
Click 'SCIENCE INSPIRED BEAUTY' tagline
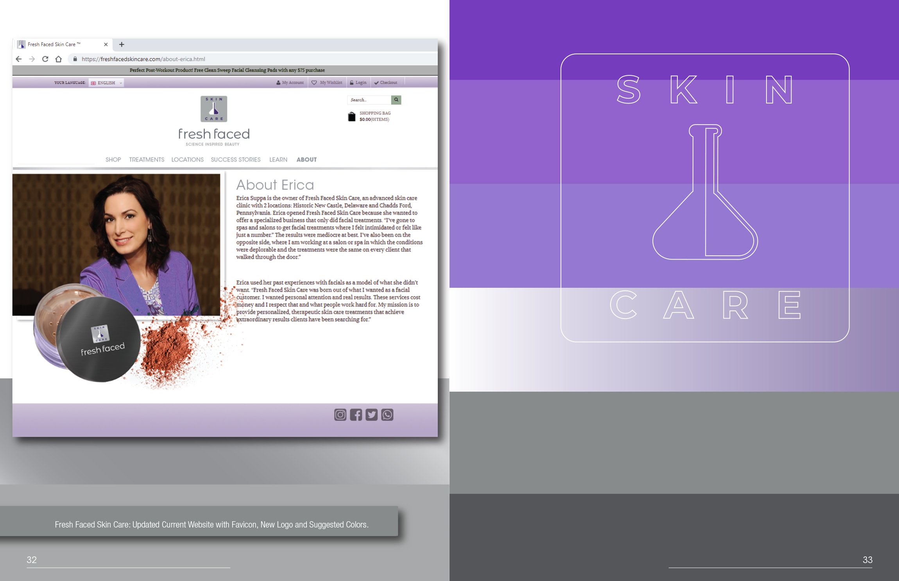(x=213, y=144)
